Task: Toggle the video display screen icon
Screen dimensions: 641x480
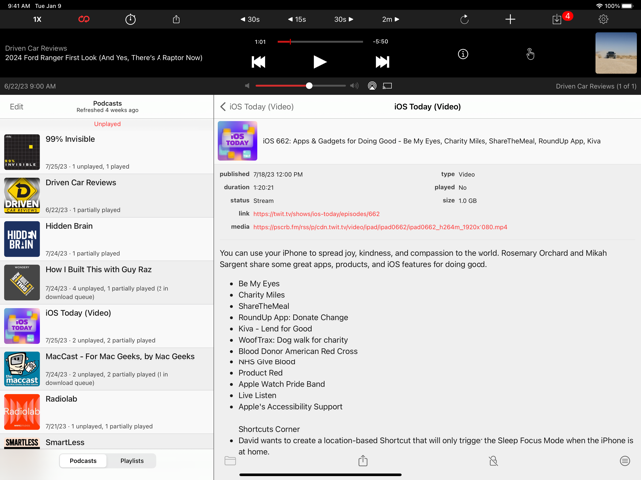Action: [387, 86]
